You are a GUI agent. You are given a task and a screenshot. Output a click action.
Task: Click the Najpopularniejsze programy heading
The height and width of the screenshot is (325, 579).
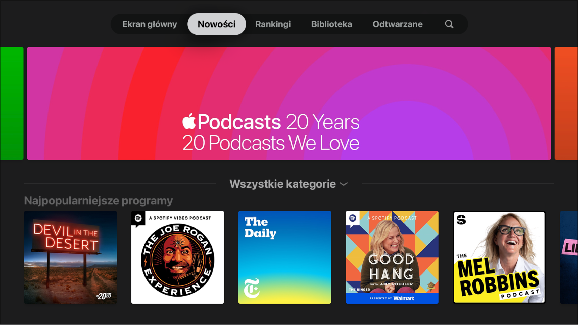[99, 200]
